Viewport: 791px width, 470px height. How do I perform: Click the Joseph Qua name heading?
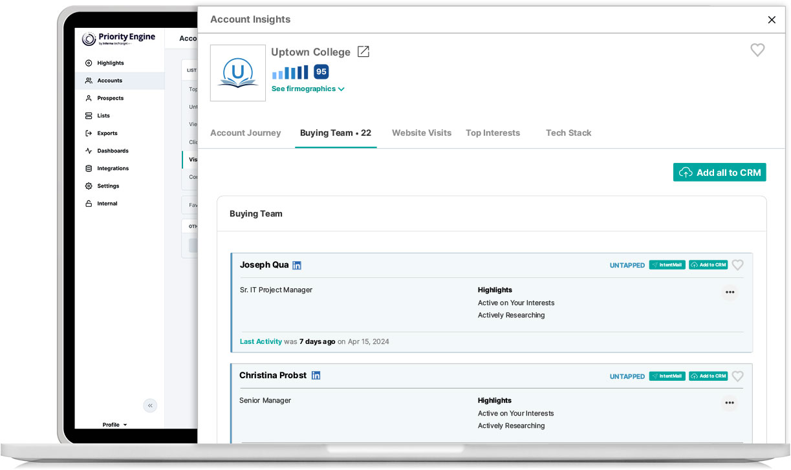[264, 264]
